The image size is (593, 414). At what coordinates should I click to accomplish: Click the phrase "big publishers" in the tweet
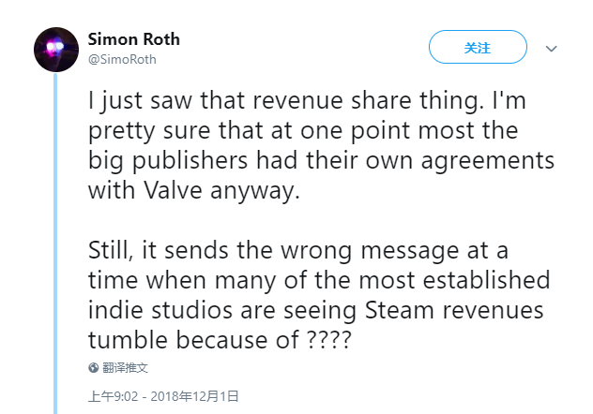[x=168, y=160]
